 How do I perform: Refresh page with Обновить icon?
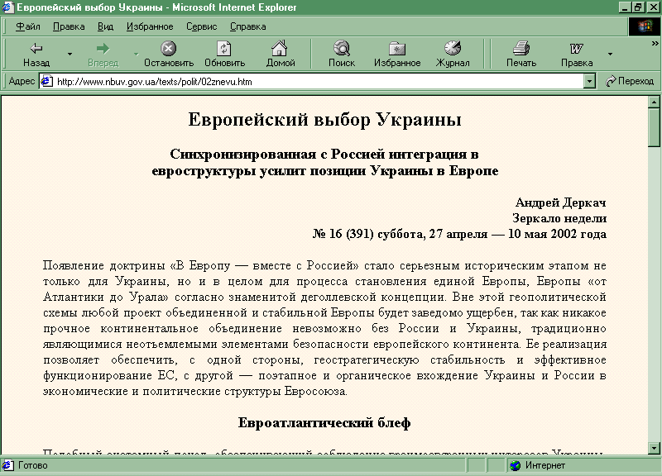224,49
